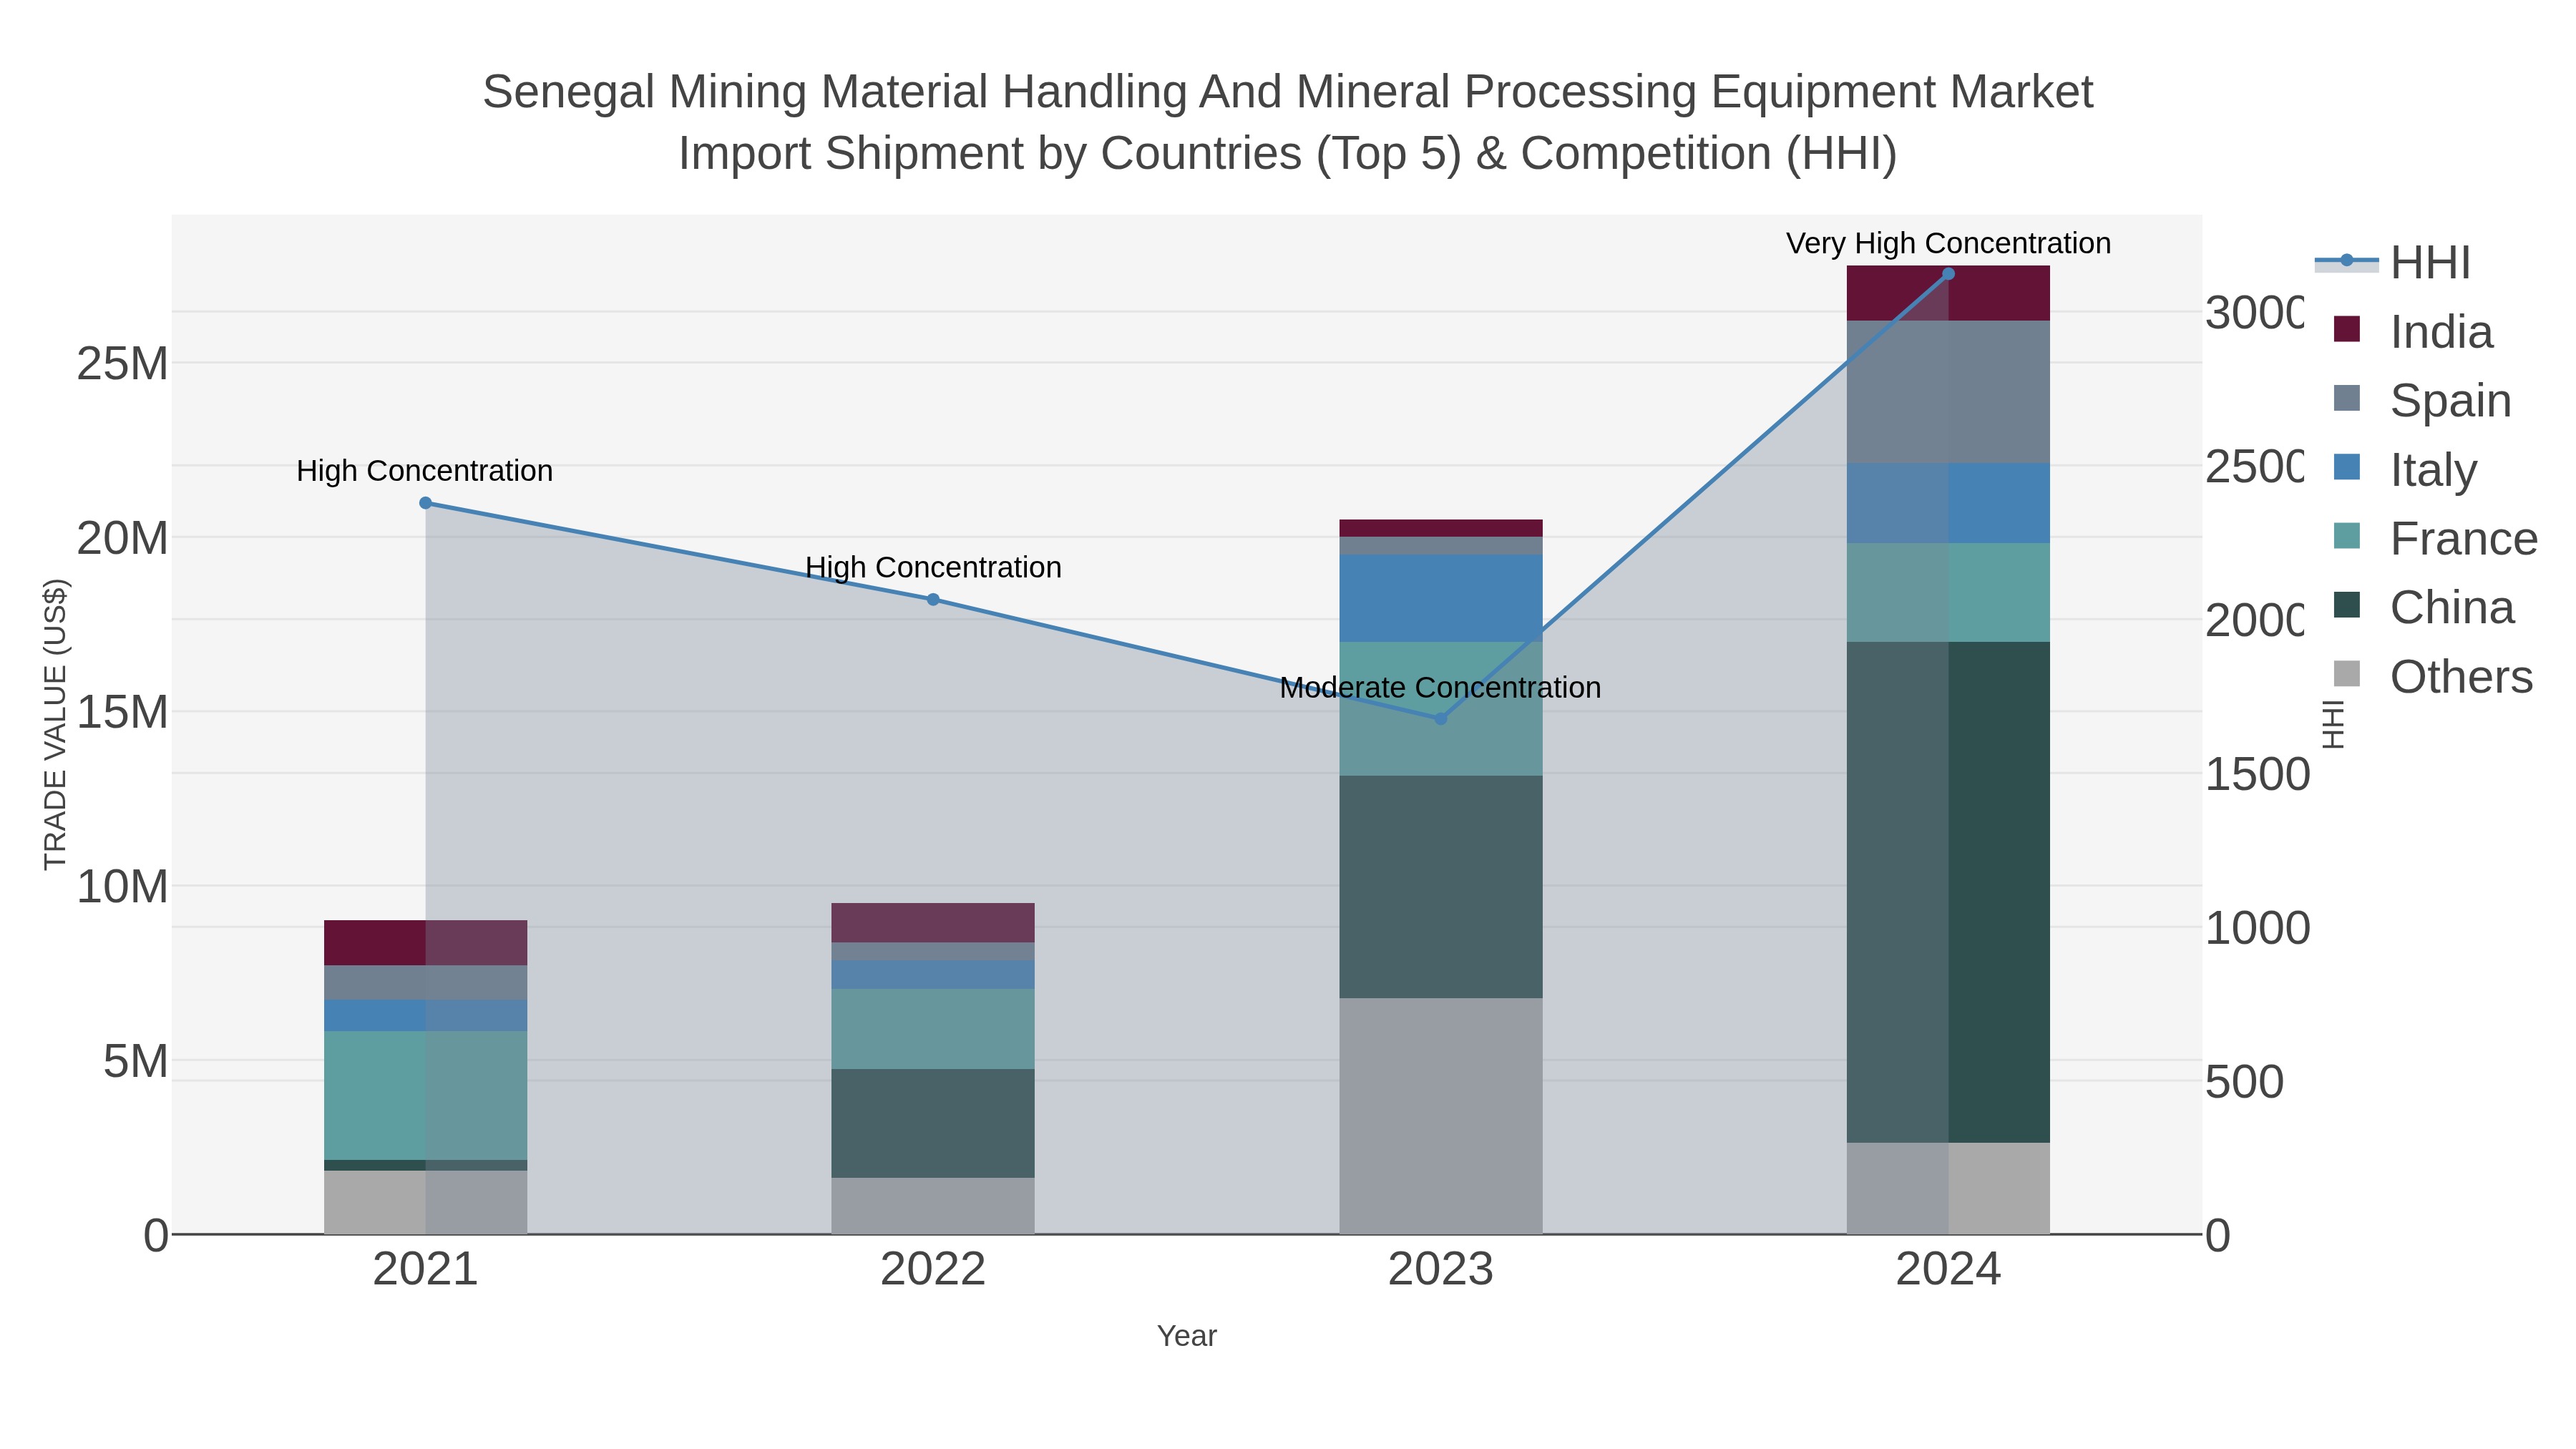Click the 'TRADE VALUE (US$)' axis title
The height and width of the screenshot is (1449, 2576).
point(55,724)
